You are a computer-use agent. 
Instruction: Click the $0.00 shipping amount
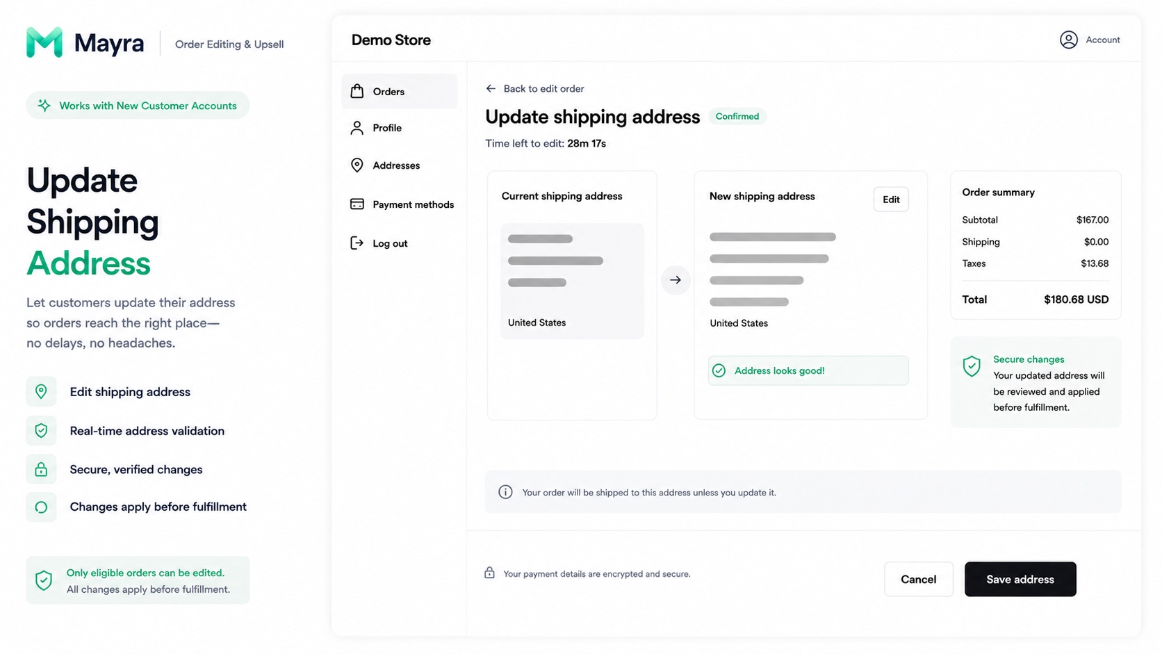coord(1097,242)
